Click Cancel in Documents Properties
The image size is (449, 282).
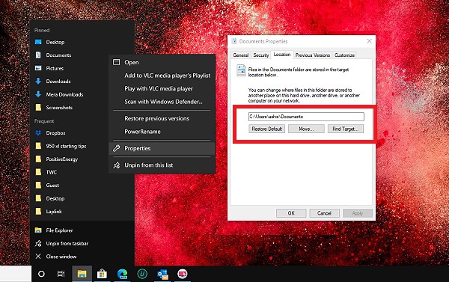[324, 213]
